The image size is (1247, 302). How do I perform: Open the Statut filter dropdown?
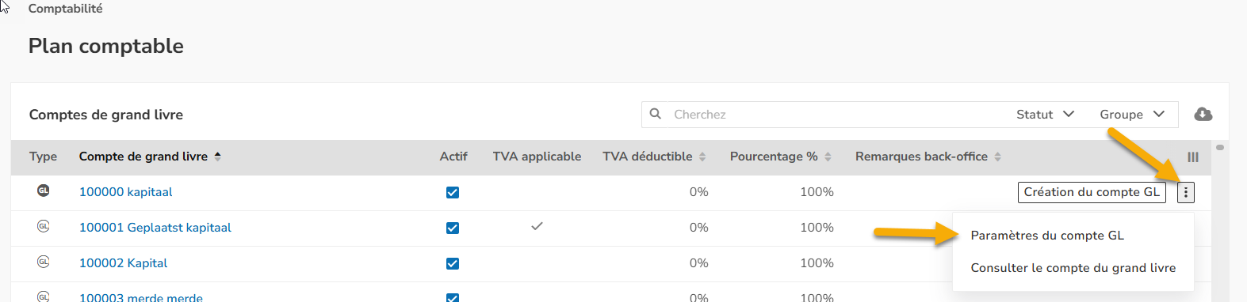[1045, 115]
